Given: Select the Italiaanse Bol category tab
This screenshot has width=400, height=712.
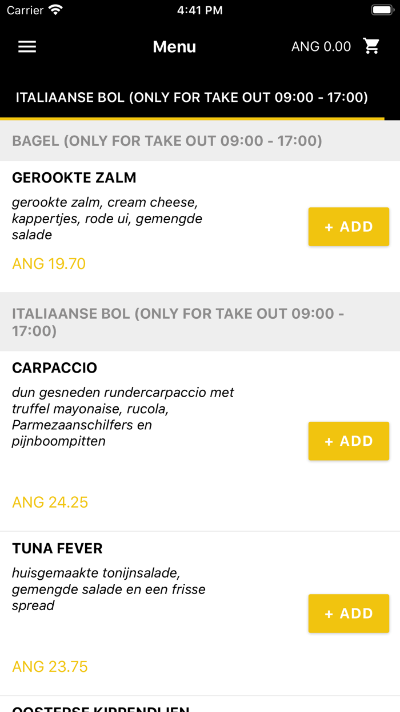Looking at the screenshot, I should (x=192, y=97).
